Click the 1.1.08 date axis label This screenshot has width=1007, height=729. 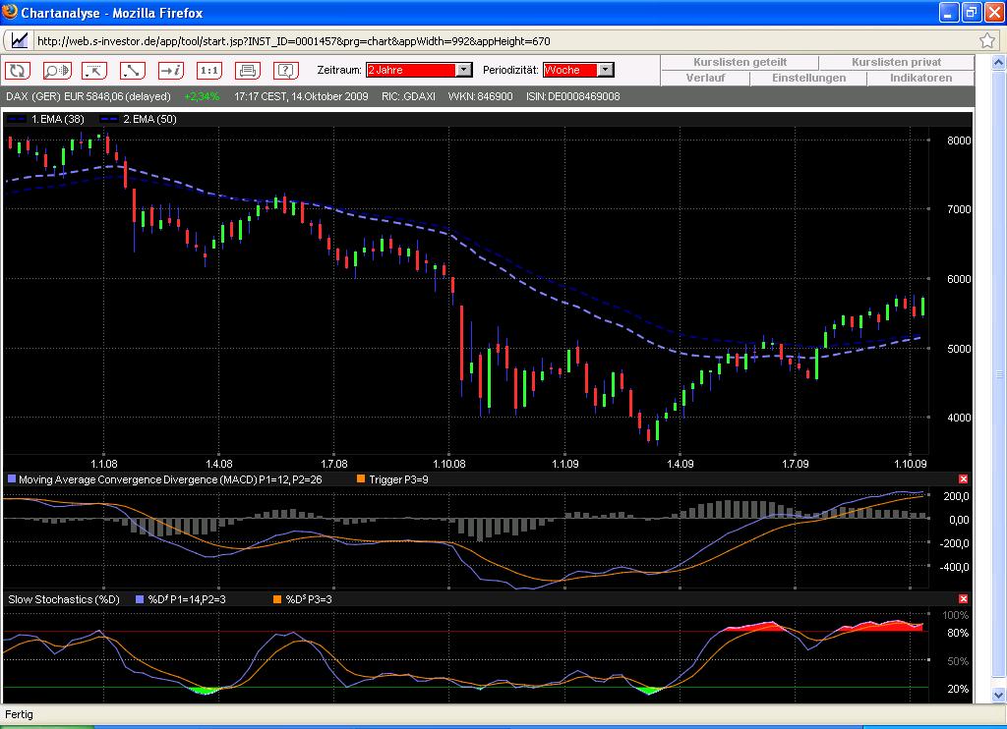pos(104,464)
